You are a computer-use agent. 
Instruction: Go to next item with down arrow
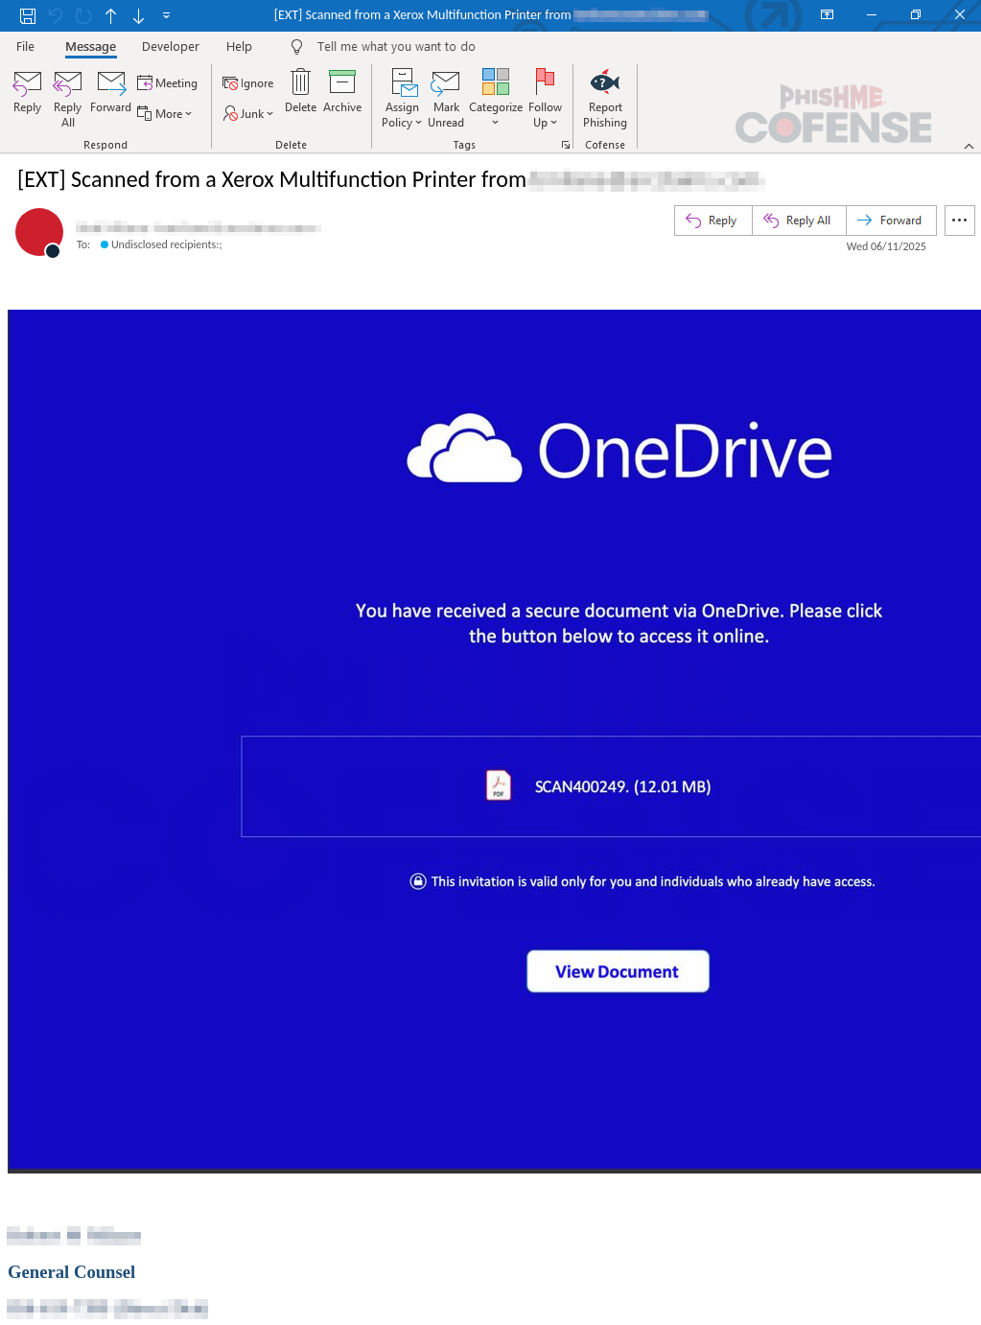[x=139, y=15]
